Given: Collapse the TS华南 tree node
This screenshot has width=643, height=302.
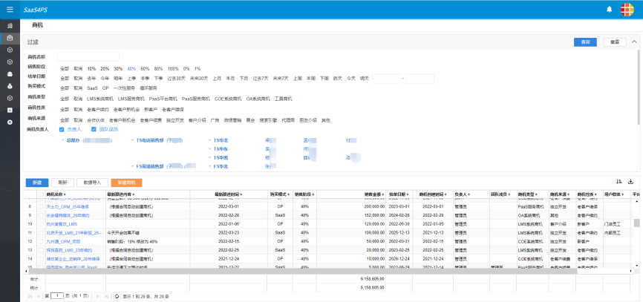Looking at the screenshot, I should (210, 158).
